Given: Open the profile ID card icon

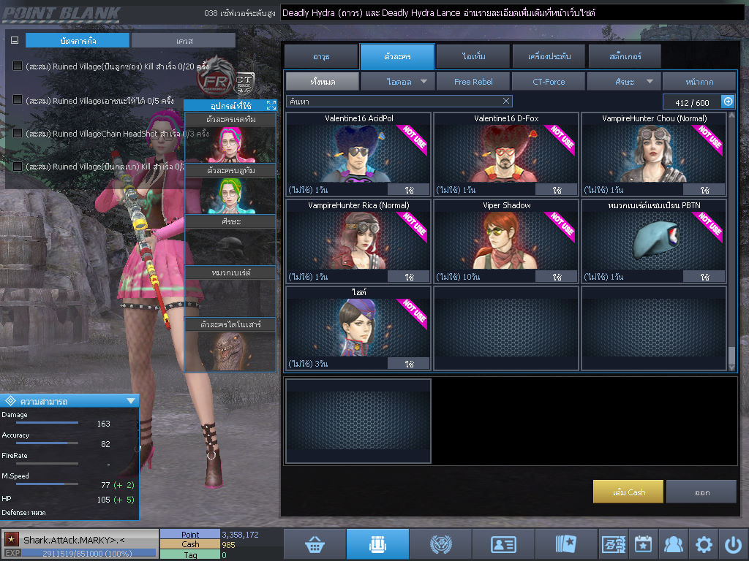Looking at the screenshot, I should [x=503, y=543].
